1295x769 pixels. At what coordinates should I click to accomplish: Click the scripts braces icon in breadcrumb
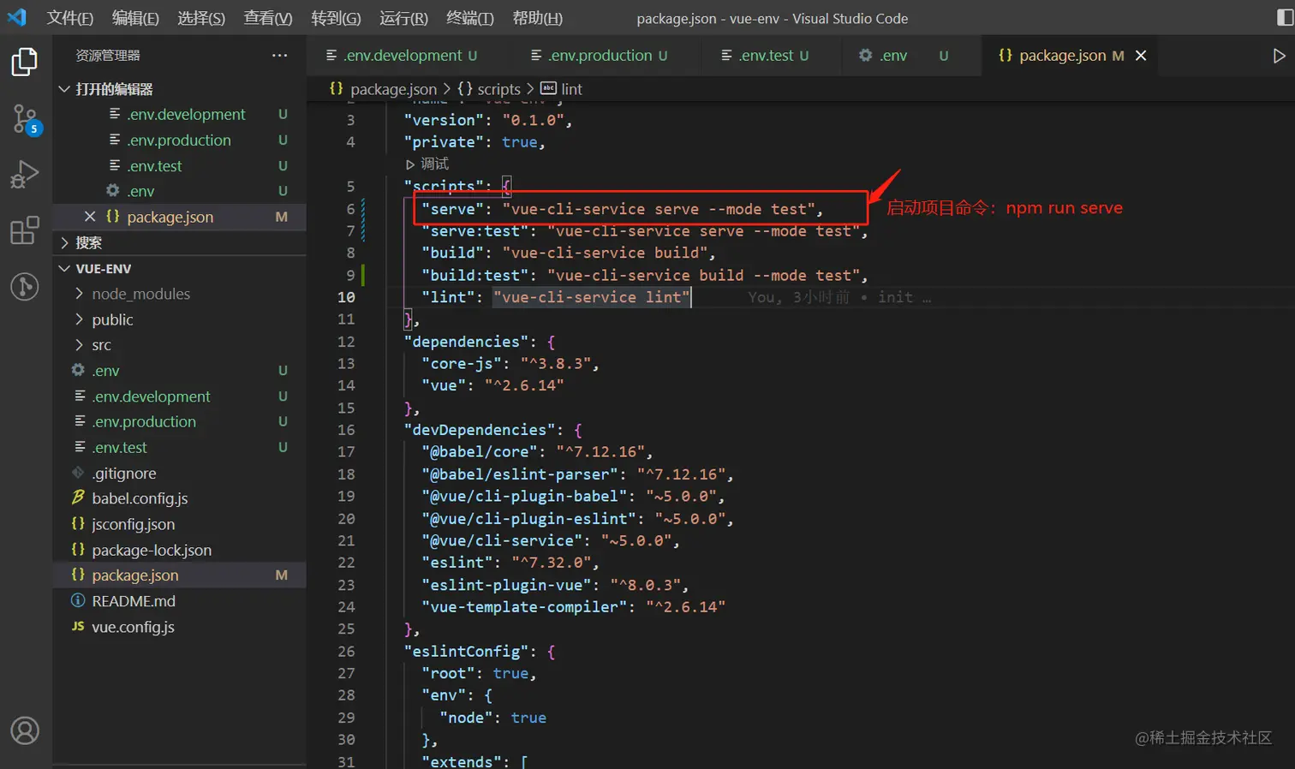pyautogui.click(x=465, y=88)
